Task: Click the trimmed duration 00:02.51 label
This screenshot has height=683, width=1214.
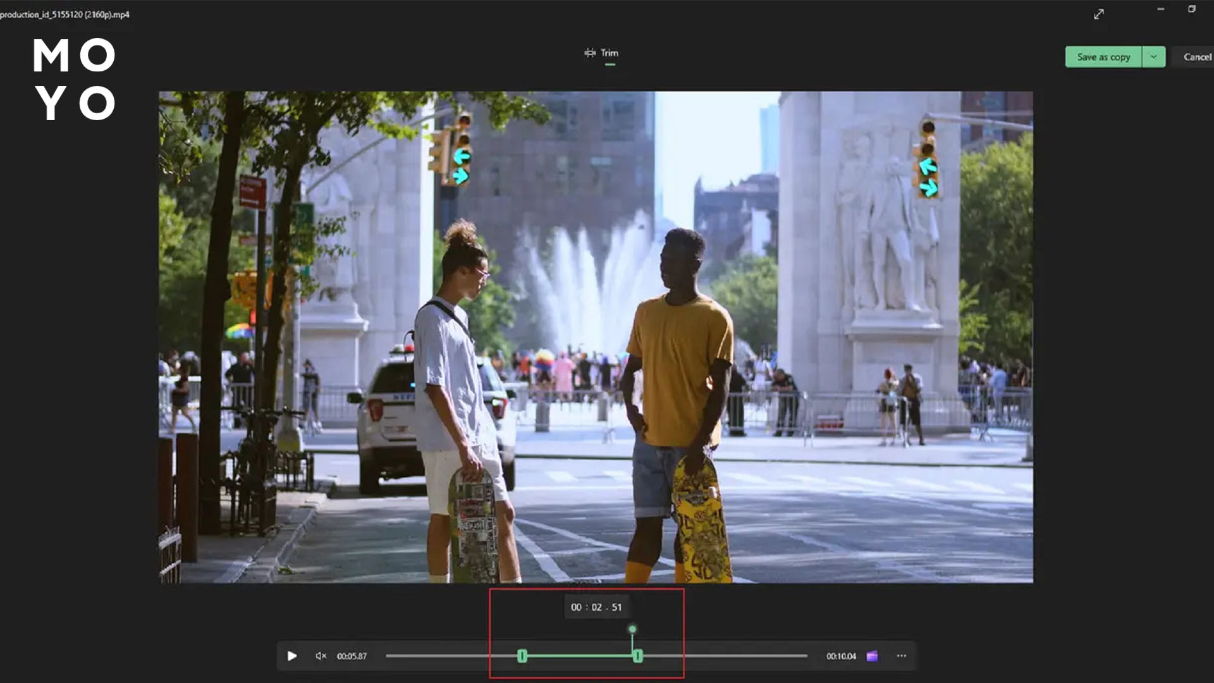Action: coord(596,607)
